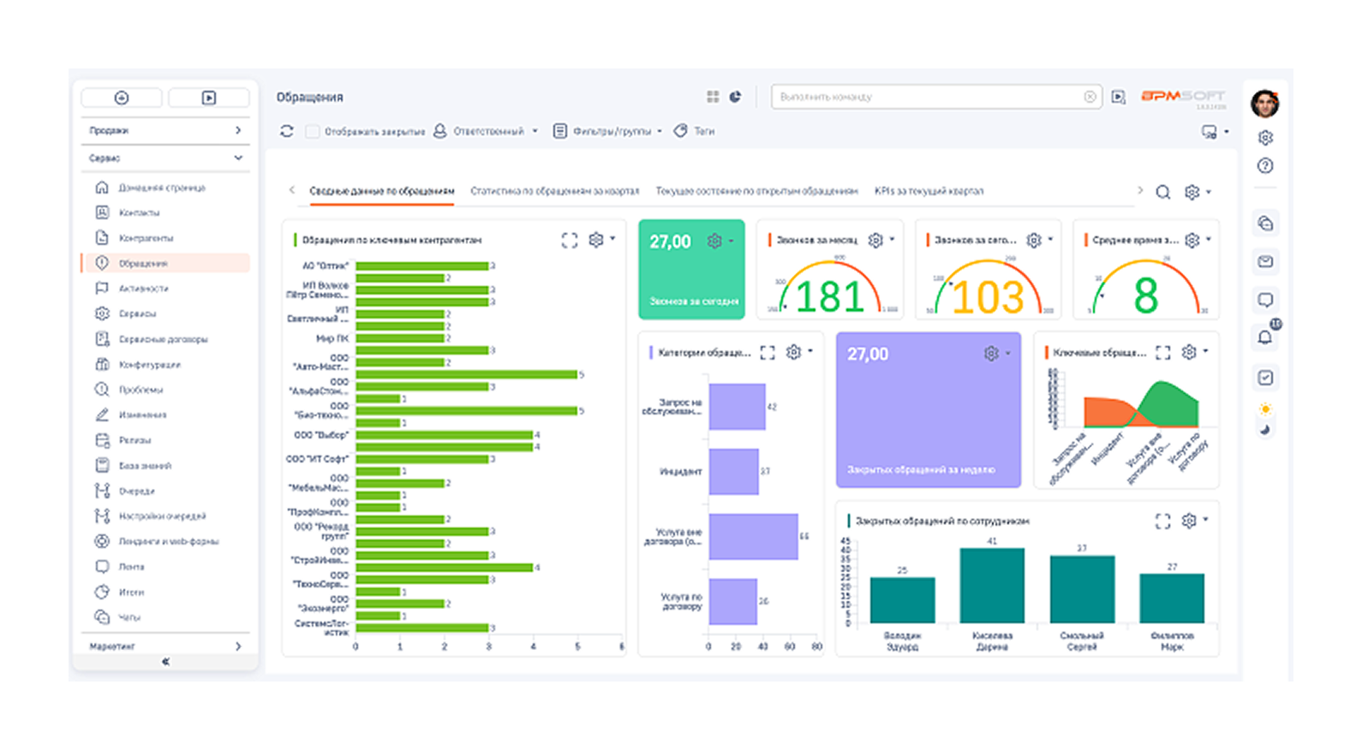Open the Сводные данные по обращениям tab
This screenshot has width=1362, height=750.
381,191
